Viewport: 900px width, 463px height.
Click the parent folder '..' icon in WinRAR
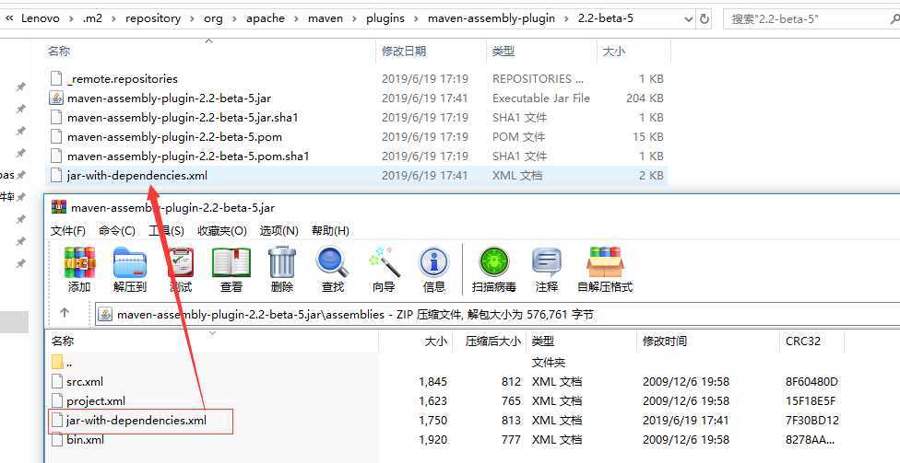(57, 362)
